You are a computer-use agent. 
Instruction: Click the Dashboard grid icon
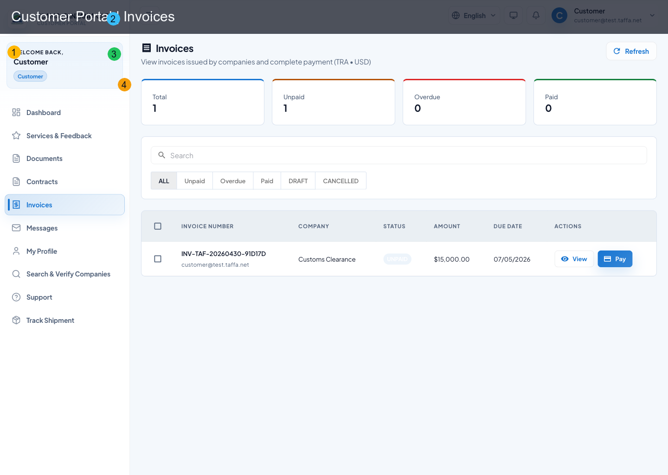pos(16,112)
